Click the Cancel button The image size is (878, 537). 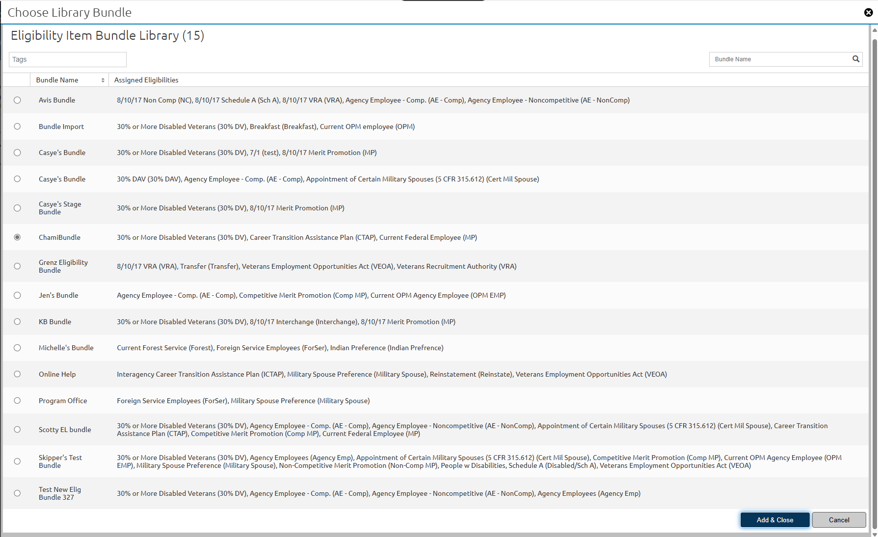839,520
